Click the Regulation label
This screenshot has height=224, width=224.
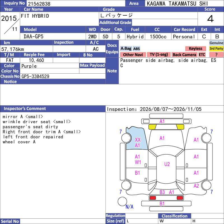tap(115, 216)
